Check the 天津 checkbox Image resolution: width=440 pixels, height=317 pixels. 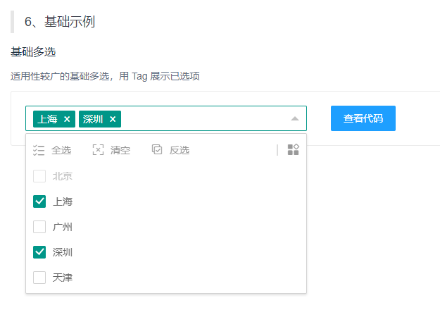click(39, 278)
